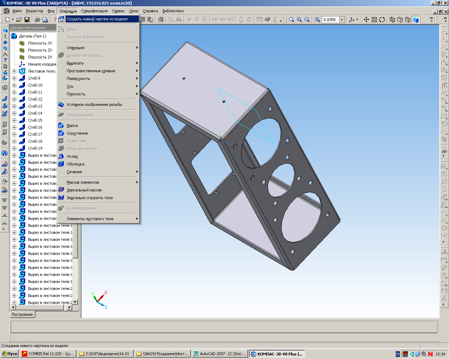
Task: Select the 'Фаска' chamfer command
Action: (x=72, y=126)
